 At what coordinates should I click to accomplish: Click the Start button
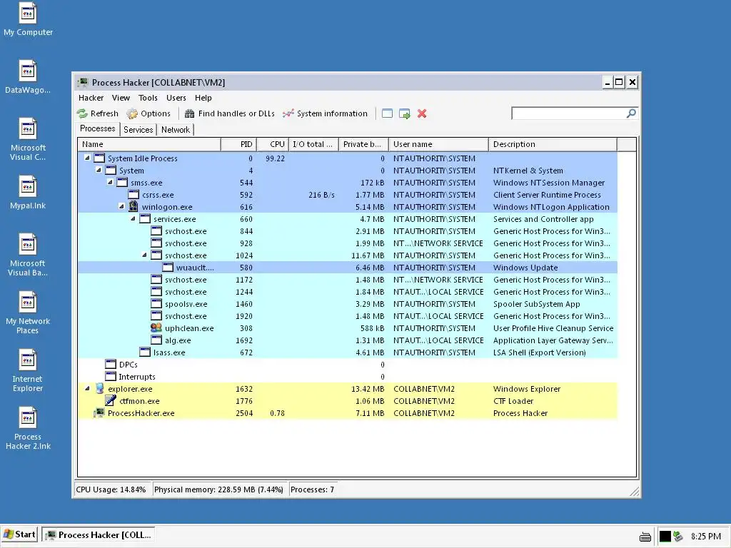tap(19, 535)
